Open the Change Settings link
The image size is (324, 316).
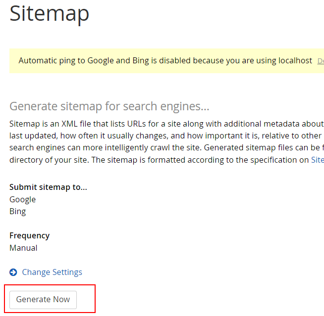pos(52,272)
